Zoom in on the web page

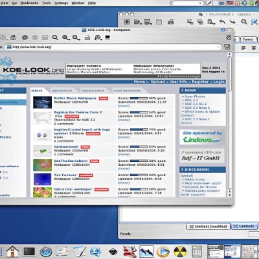point(65,38)
